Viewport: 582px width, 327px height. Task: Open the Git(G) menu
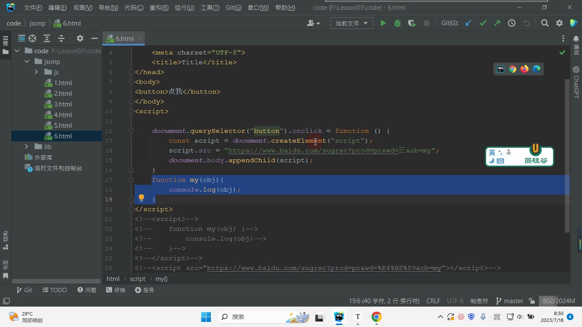tap(233, 8)
